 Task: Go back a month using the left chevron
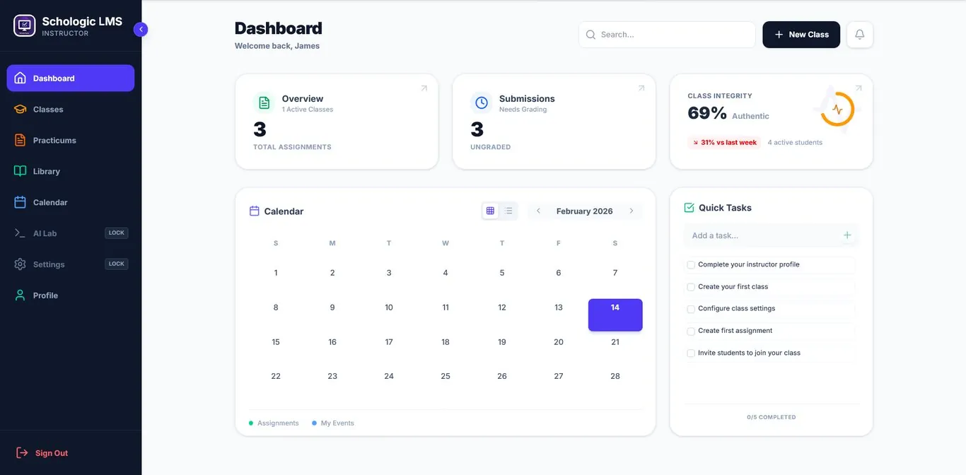tap(538, 210)
